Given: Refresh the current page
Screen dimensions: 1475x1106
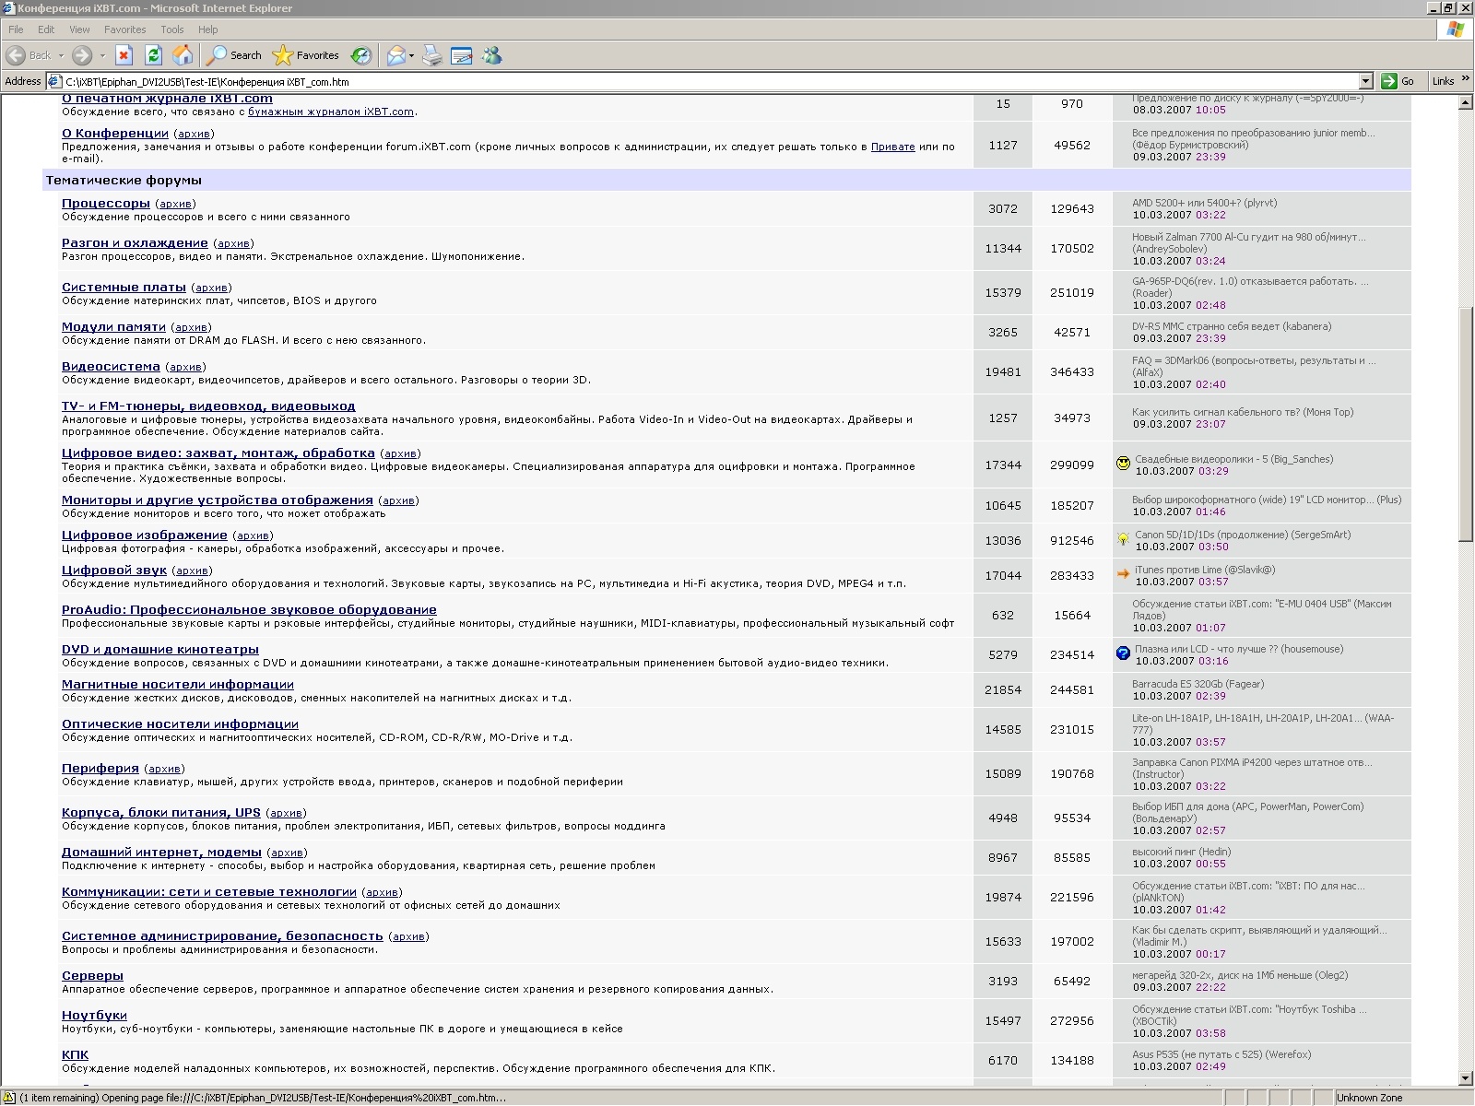Looking at the screenshot, I should [153, 55].
